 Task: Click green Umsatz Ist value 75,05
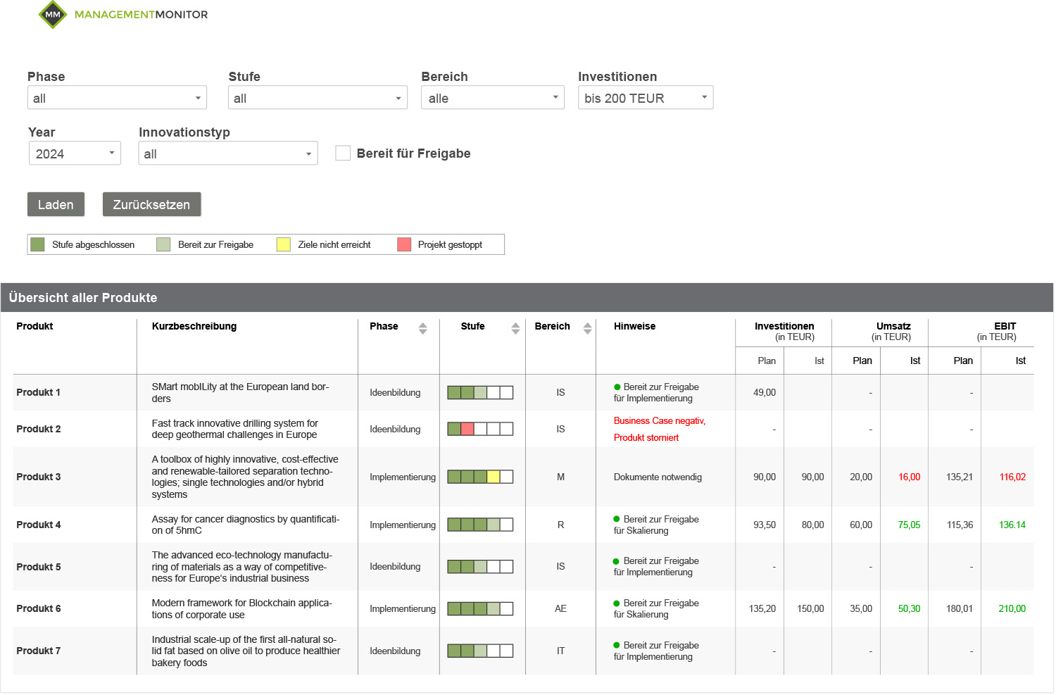909,525
